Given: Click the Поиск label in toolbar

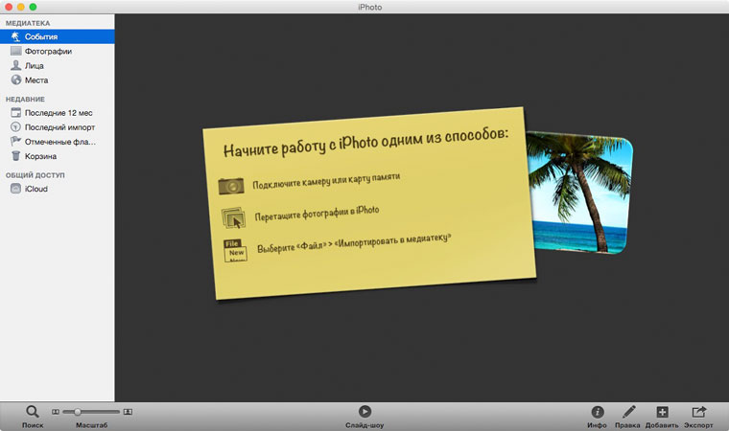Looking at the screenshot, I should coord(33,425).
